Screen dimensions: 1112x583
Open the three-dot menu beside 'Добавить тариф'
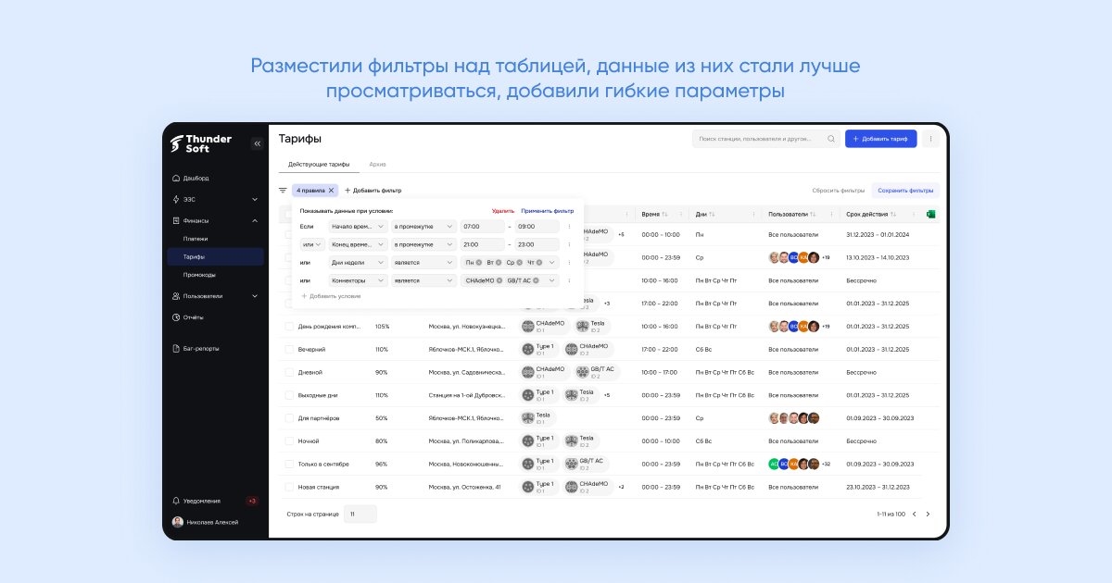coord(931,139)
